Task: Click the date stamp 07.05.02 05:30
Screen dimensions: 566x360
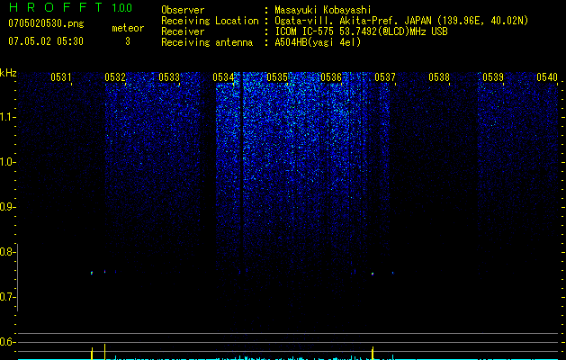Action: point(46,41)
